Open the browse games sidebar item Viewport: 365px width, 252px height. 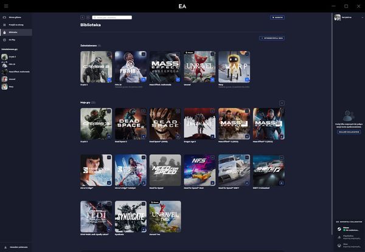point(16,25)
